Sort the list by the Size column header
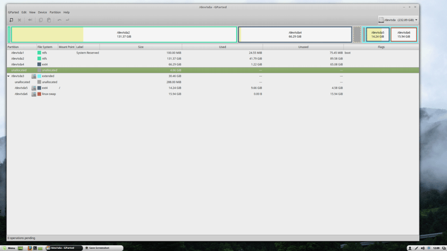The image size is (447, 251). pyautogui.click(x=141, y=47)
